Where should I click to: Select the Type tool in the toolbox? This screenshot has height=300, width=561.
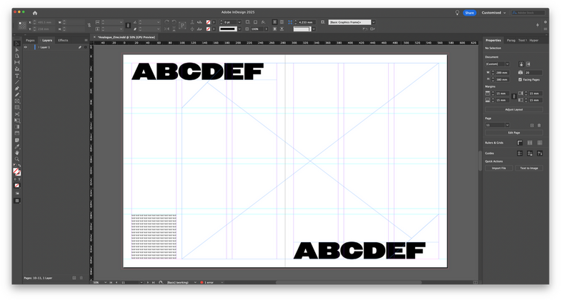17,76
